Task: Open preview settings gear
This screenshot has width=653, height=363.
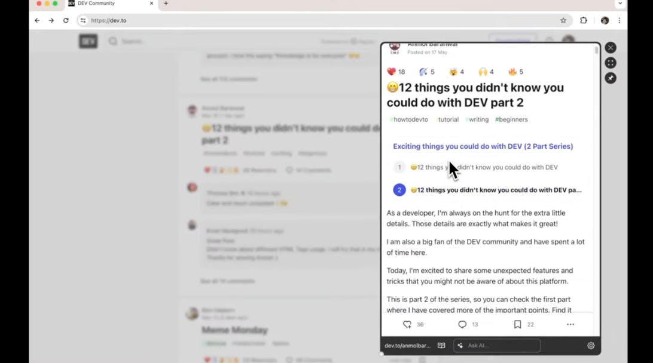Action: click(x=591, y=346)
